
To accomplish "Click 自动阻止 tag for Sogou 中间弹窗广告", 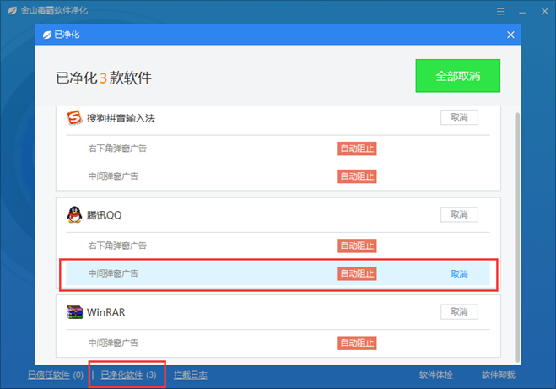I will pyautogui.click(x=357, y=176).
